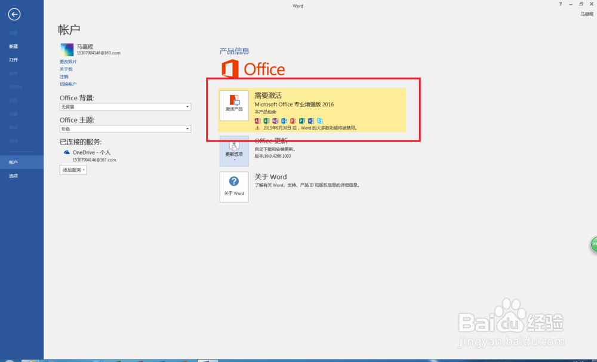Screen dimensions: 597x362
Task: Click the Outlook icon in product list
Action: (x=285, y=121)
